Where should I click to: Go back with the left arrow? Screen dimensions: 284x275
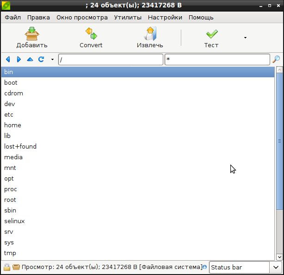[x=8, y=59]
